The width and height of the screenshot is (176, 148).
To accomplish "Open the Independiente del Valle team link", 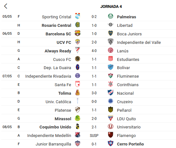I will point(139,43).
